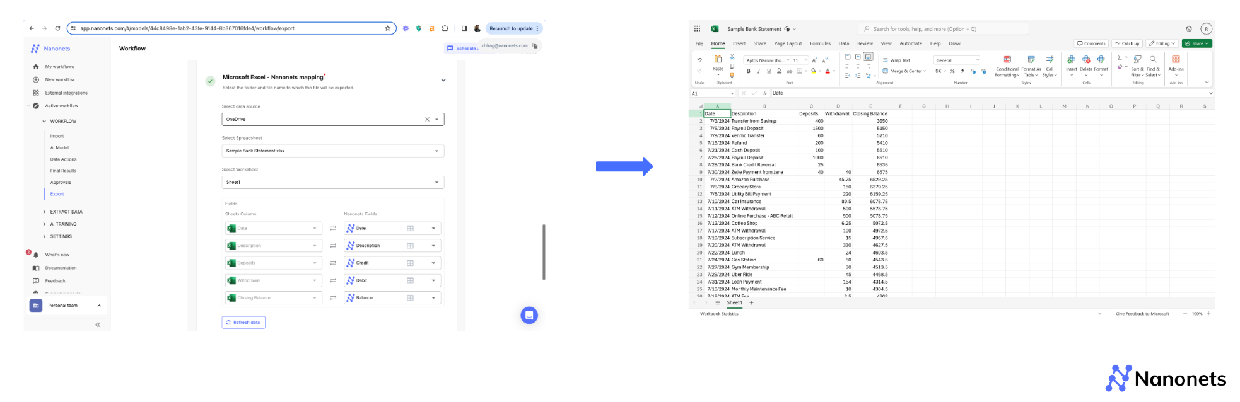
Task: Open My workflows in Nanonets sidebar
Action: pos(59,67)
